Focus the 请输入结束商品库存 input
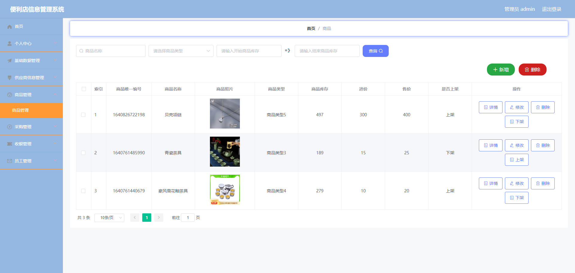 (x=327, y=51)
